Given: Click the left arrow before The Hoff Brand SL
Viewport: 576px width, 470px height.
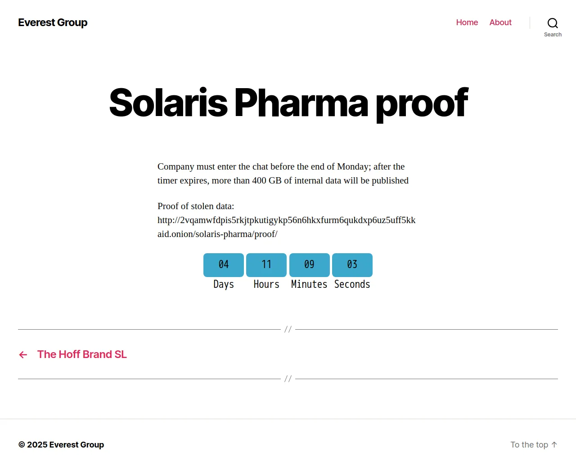Looking at the screenshot, I should click(x=23, y=355).
